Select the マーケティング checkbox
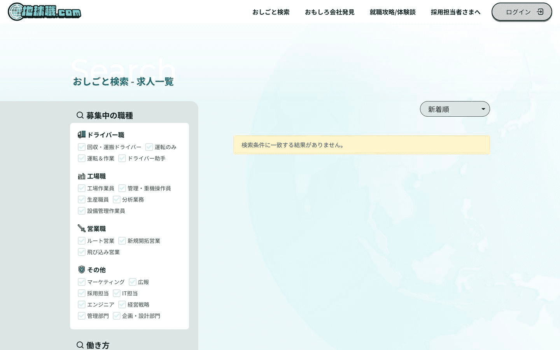 pyautogui.click(x=82, y=282)
